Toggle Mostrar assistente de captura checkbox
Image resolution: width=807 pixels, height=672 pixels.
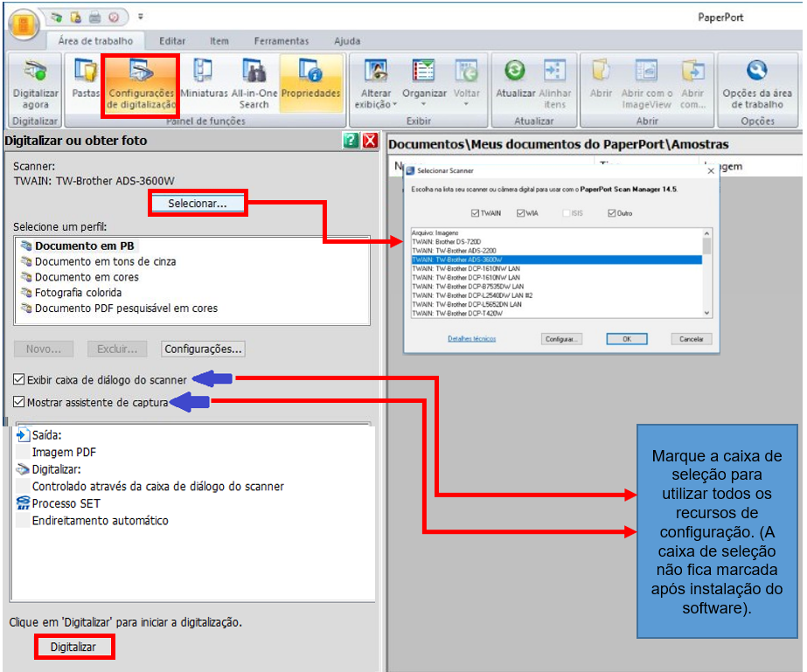[x=19, y=402]
